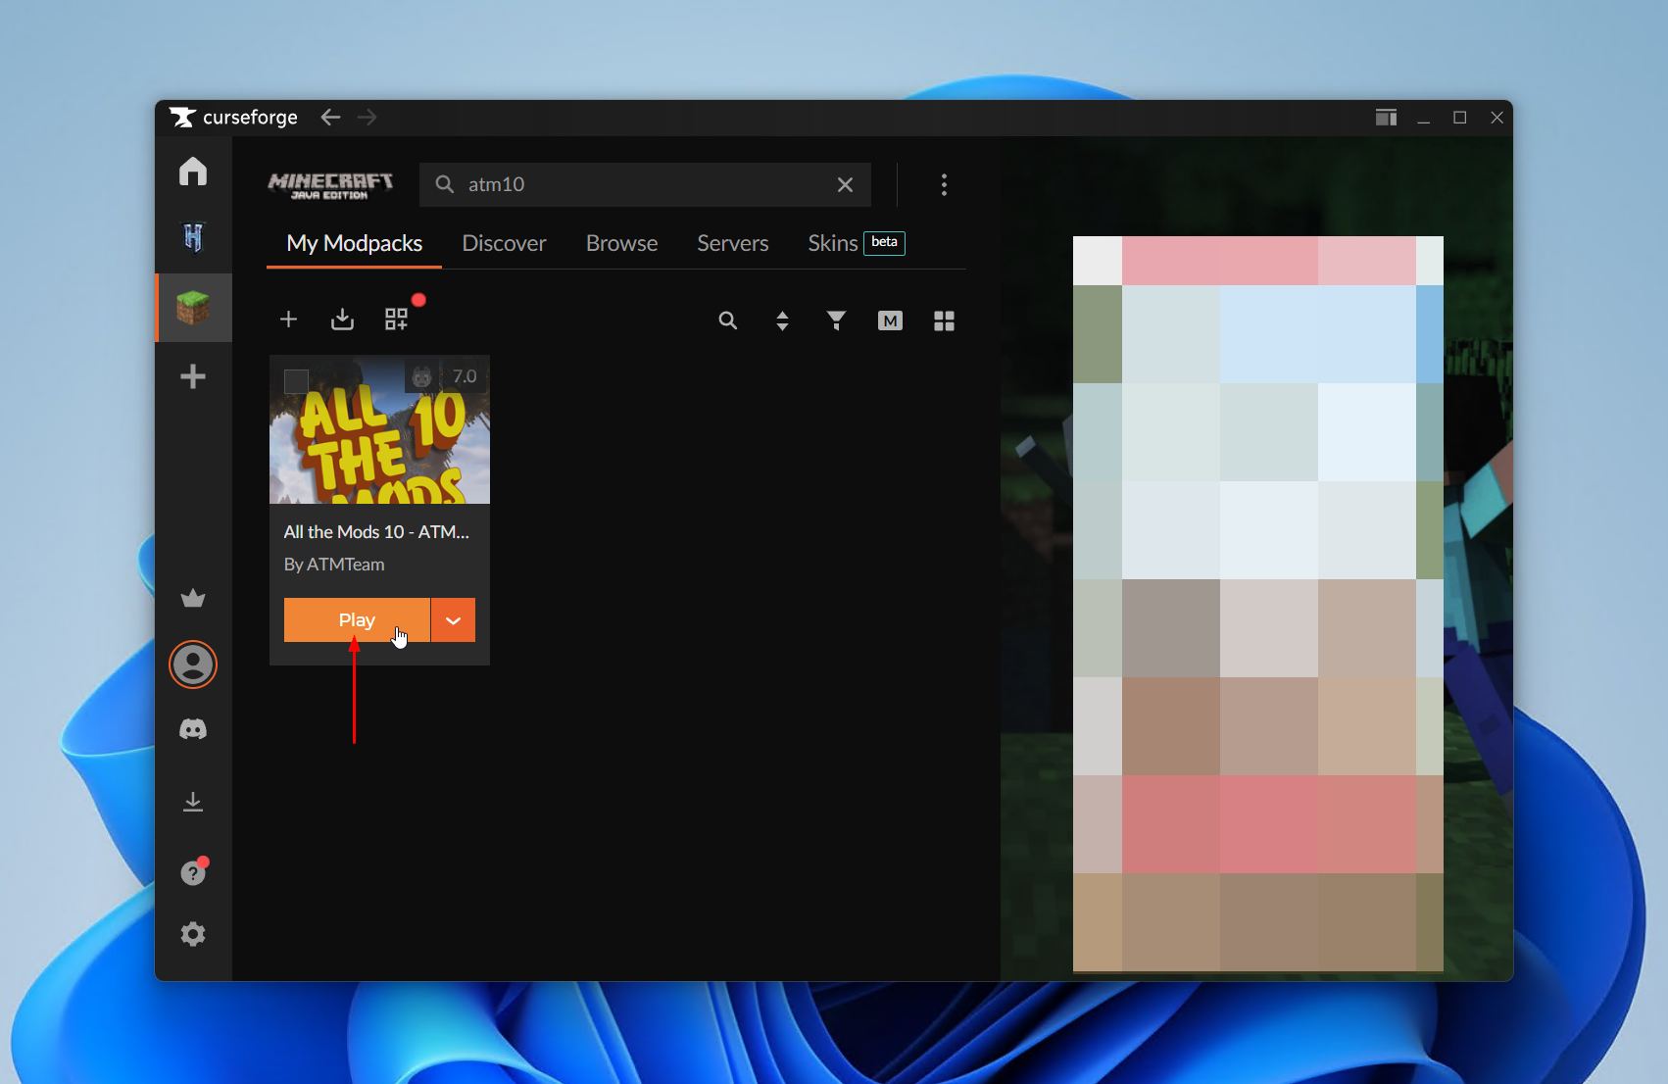Screen dimensions: 1668x1084
Task: Click the beta badge next to Skins
Action: 884,243
